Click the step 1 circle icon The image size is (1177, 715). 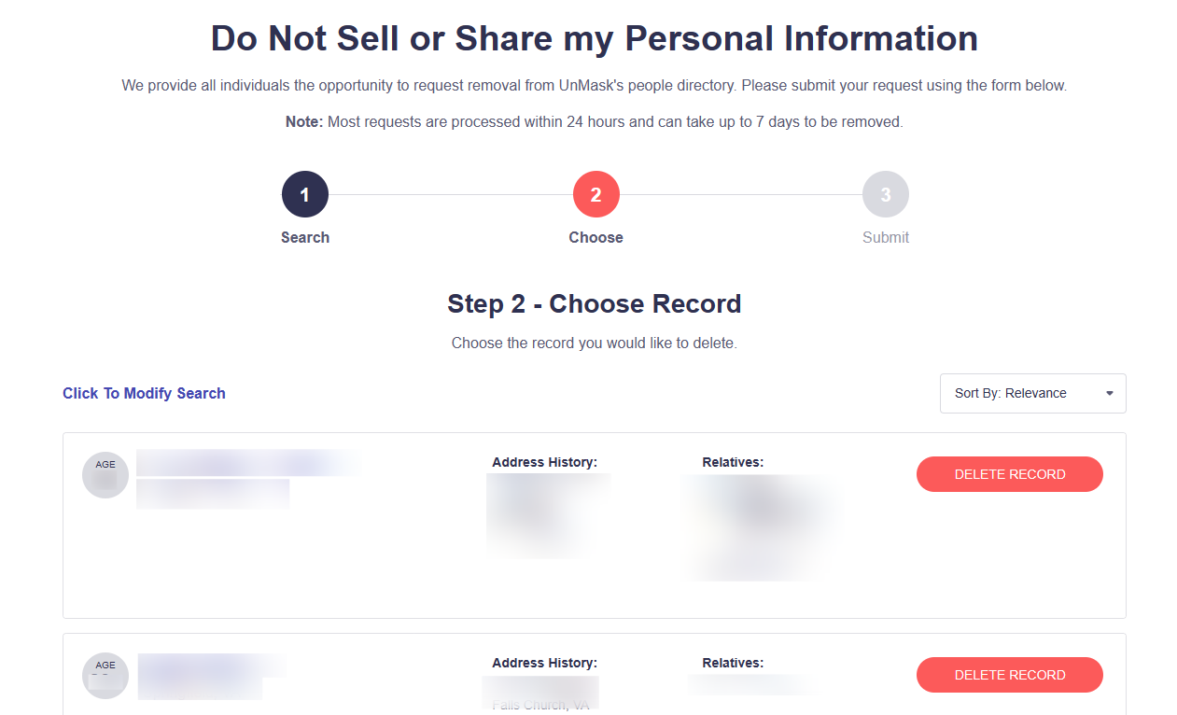pyautogui.click(x=305, y=195)
